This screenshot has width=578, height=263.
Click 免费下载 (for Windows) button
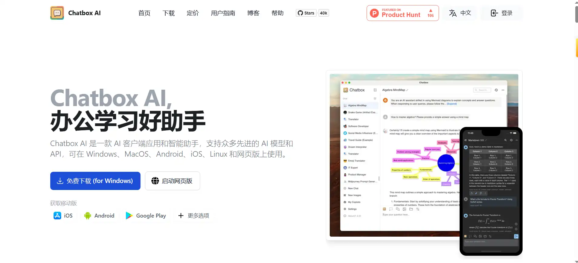(95, 181)
